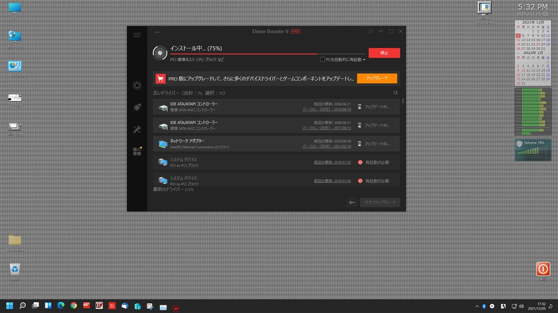The width and height of the screenshot is (558, 313).
Task: Click the red shopping cart PRO icon
Action: (161, 78)
